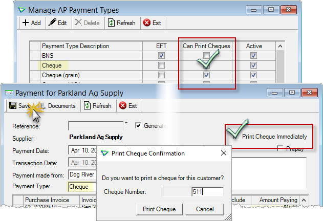
Task: Click the Active column header
Action: tap(254, 46)
